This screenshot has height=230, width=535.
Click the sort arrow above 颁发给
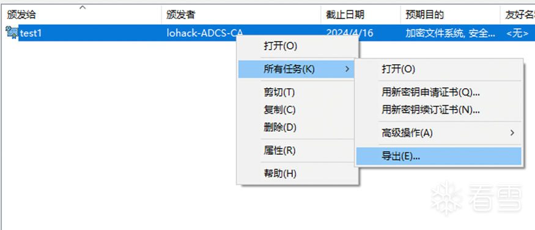pos(82,7)
